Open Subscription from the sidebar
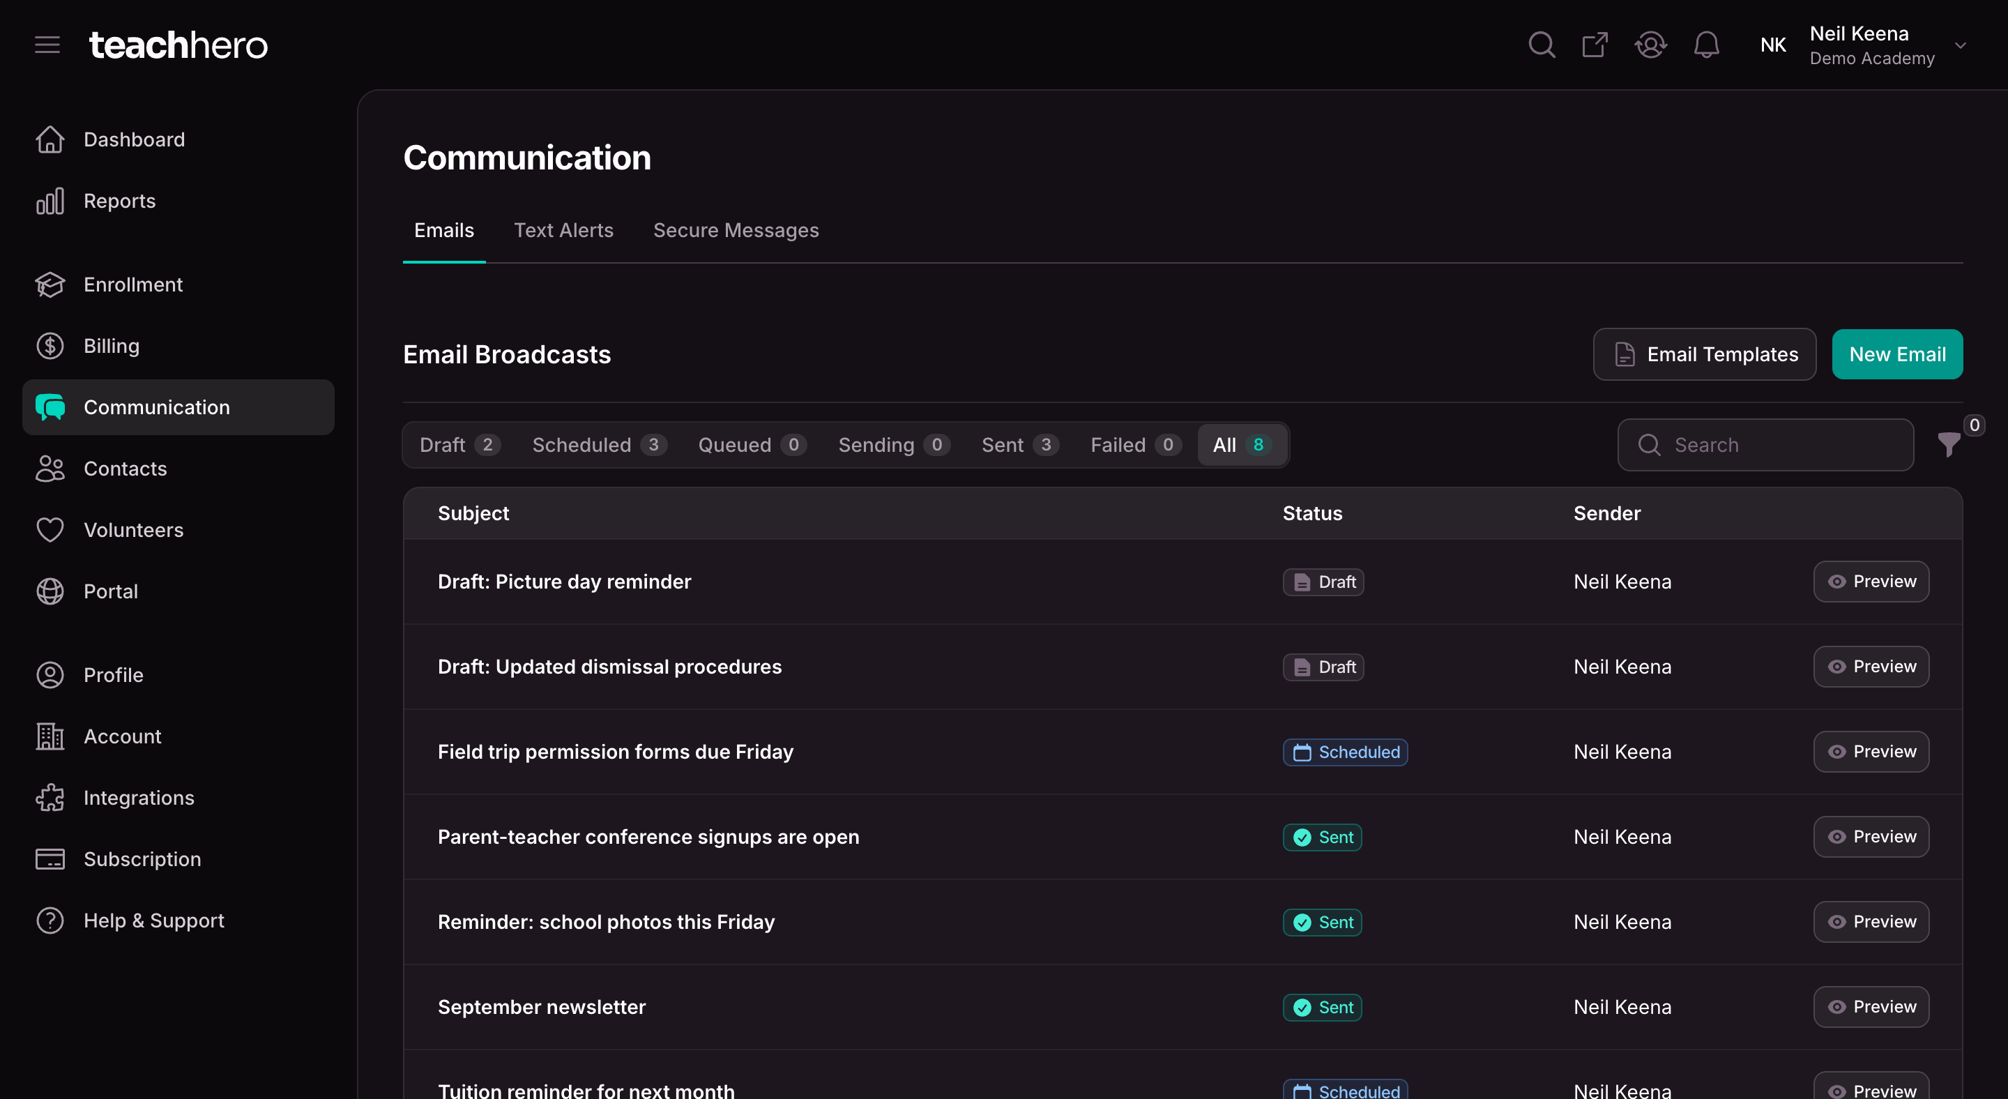 (178, 859)
